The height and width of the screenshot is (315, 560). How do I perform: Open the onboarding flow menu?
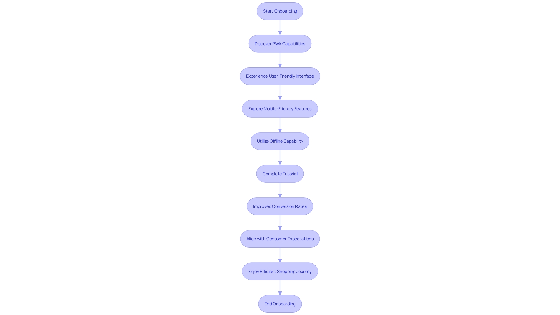tap(280, 11)
